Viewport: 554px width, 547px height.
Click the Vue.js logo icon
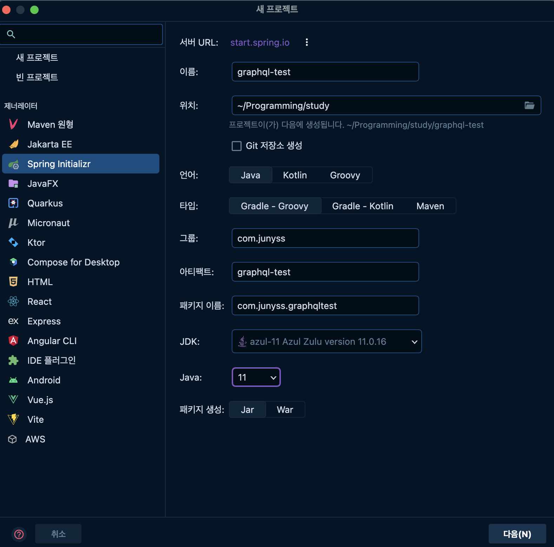click(x=13, y=400)
